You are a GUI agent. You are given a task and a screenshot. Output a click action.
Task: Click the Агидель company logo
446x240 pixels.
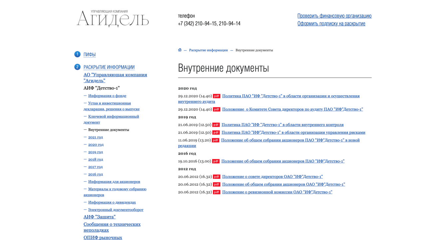[112, 18]
